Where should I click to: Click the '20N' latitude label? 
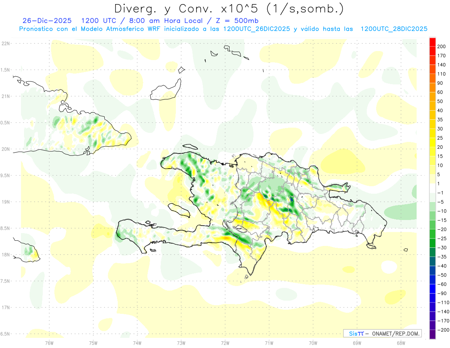5,149
